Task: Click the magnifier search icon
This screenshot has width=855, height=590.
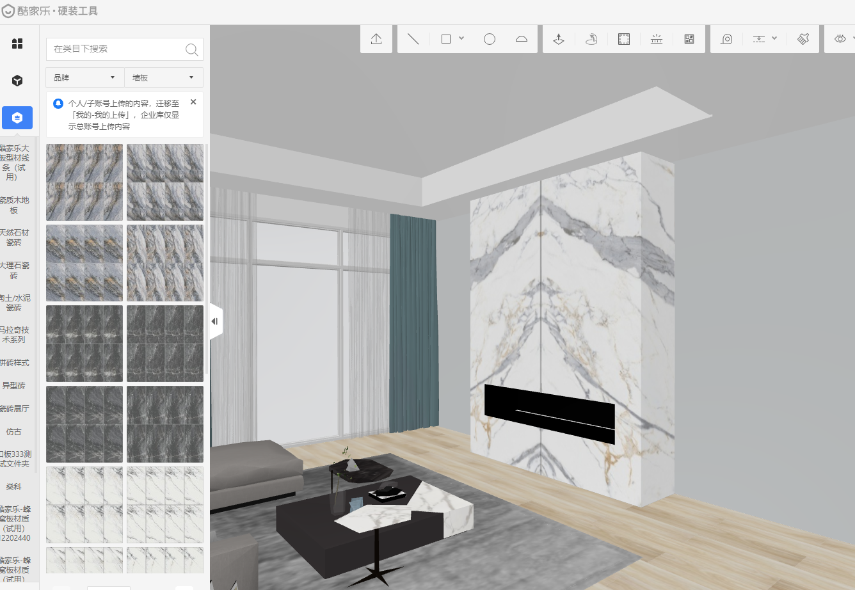Action: click(191, 49)
